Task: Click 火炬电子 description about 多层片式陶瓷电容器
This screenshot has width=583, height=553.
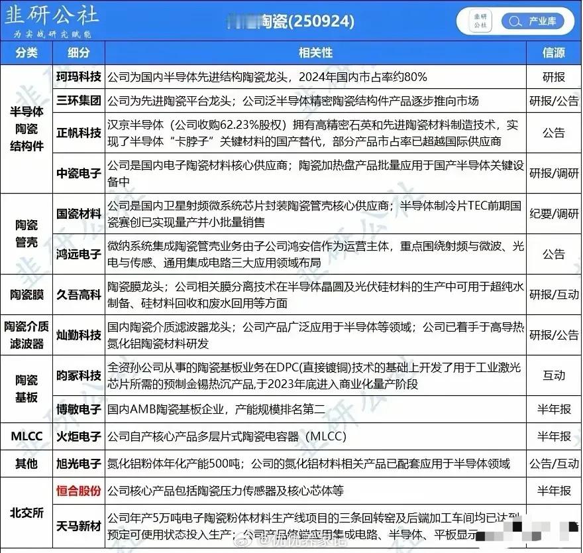Action: click(x=227, y=436)
